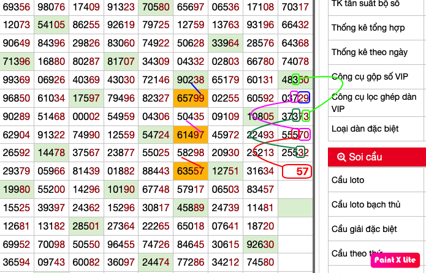Image resolution: width=426 pixels, height=273 pixels.
Task: Click the orange cell 63557
Action: (x=191, y=171)
